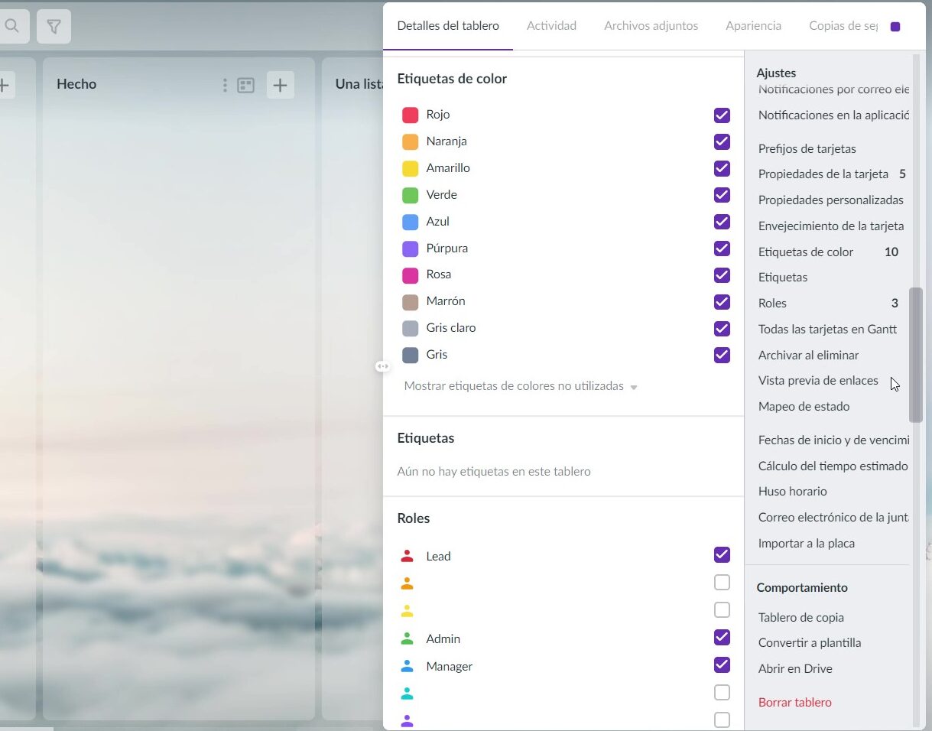This screenshot has height=731, width=932.
Task: Click the Una lista list title
Action: click(x=359, y=84)
